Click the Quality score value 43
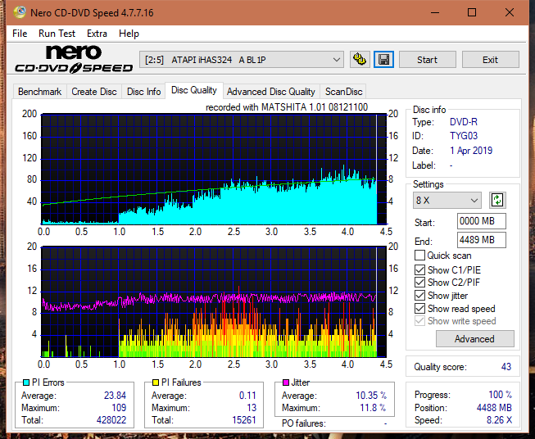 tap(506, 367)
